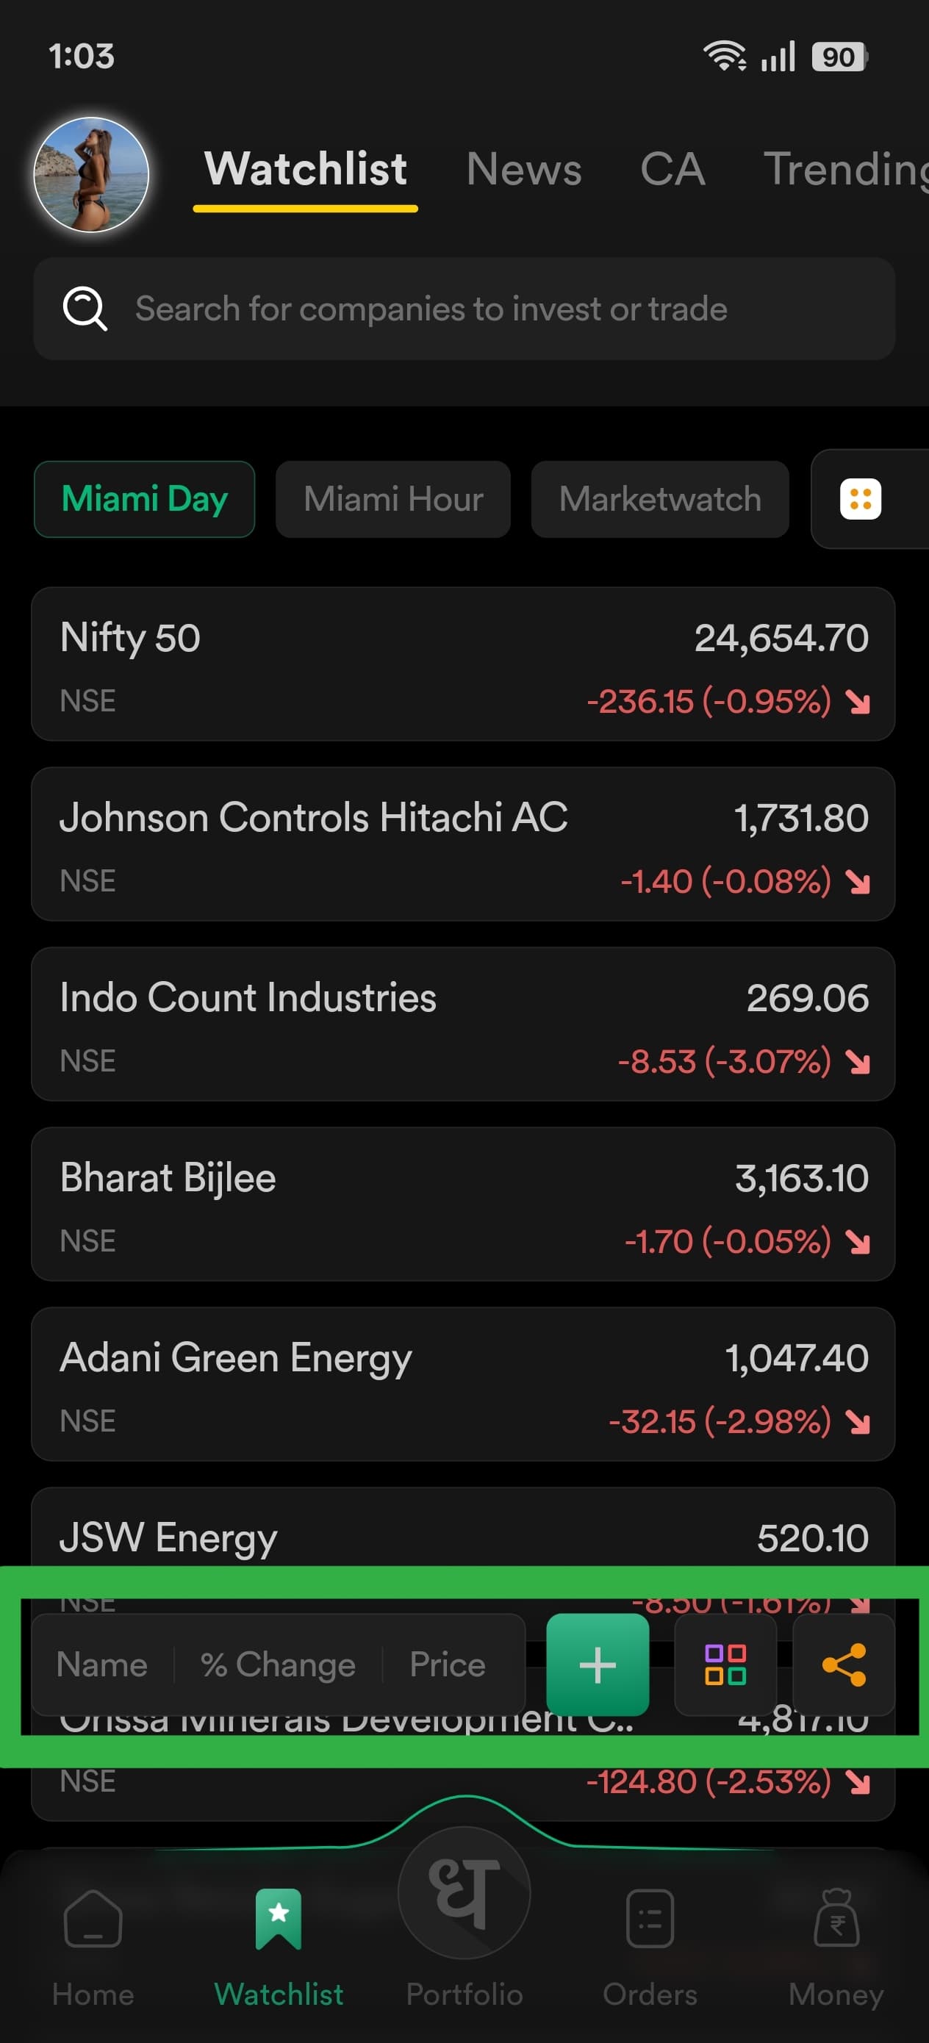
Task: Tap the orange share icon
Action: pos(843,1664)
